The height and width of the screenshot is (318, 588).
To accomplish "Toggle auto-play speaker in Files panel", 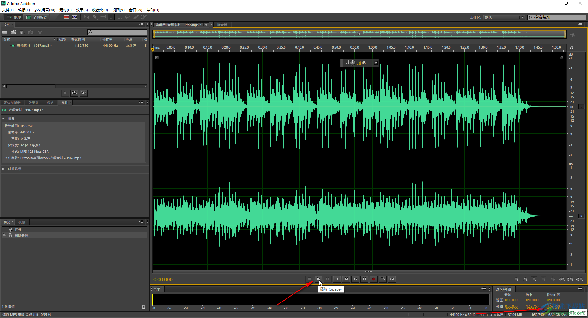I will coord(83,93).
